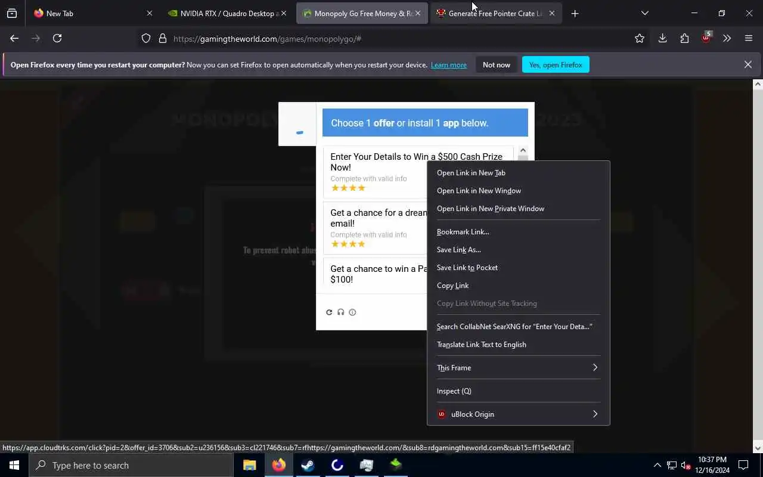List all tabs dropdown arrow

pyautogui.click(x=644, y=13)
